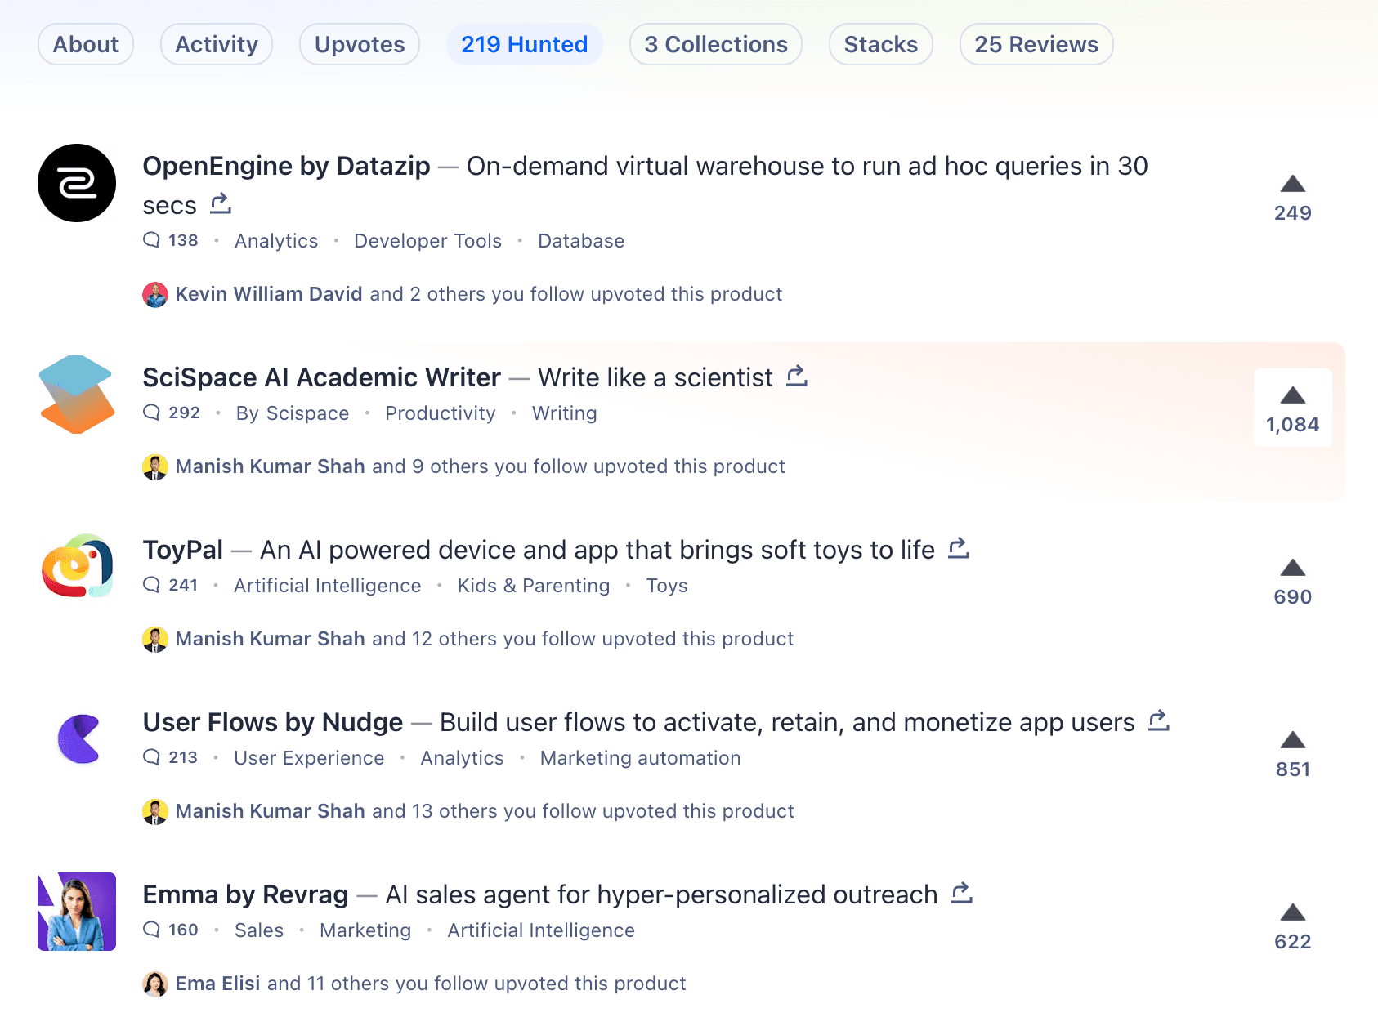Click Ema Elisi's avatar
This screenshot has height=1026, width=1378.
click(155, 984)
